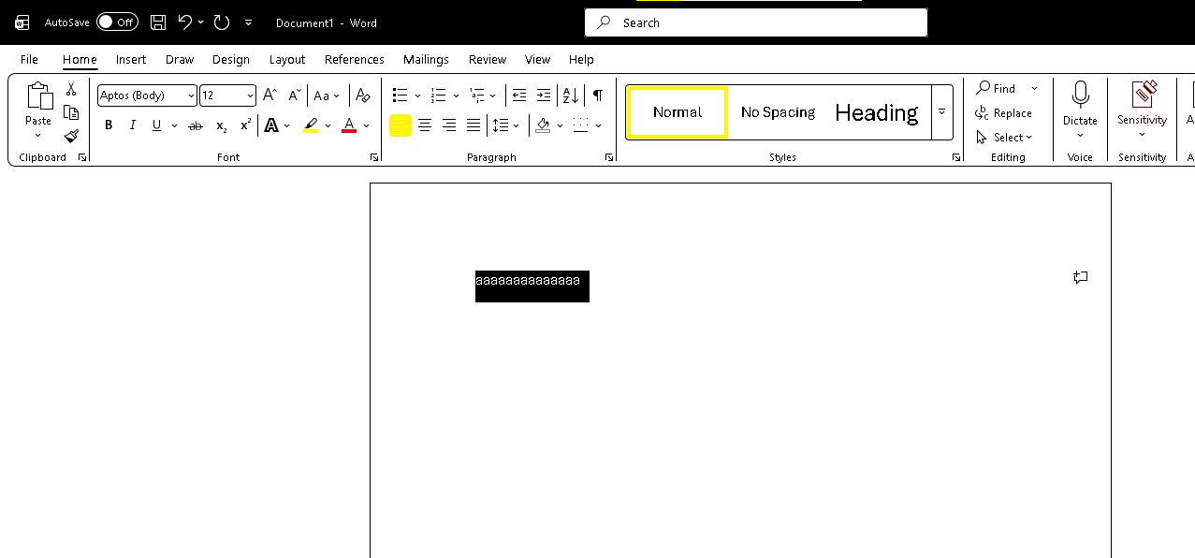Apply borders icon in Paragraph group
This screenshot has width=1195, height=558.
click(x=580, y=125)
